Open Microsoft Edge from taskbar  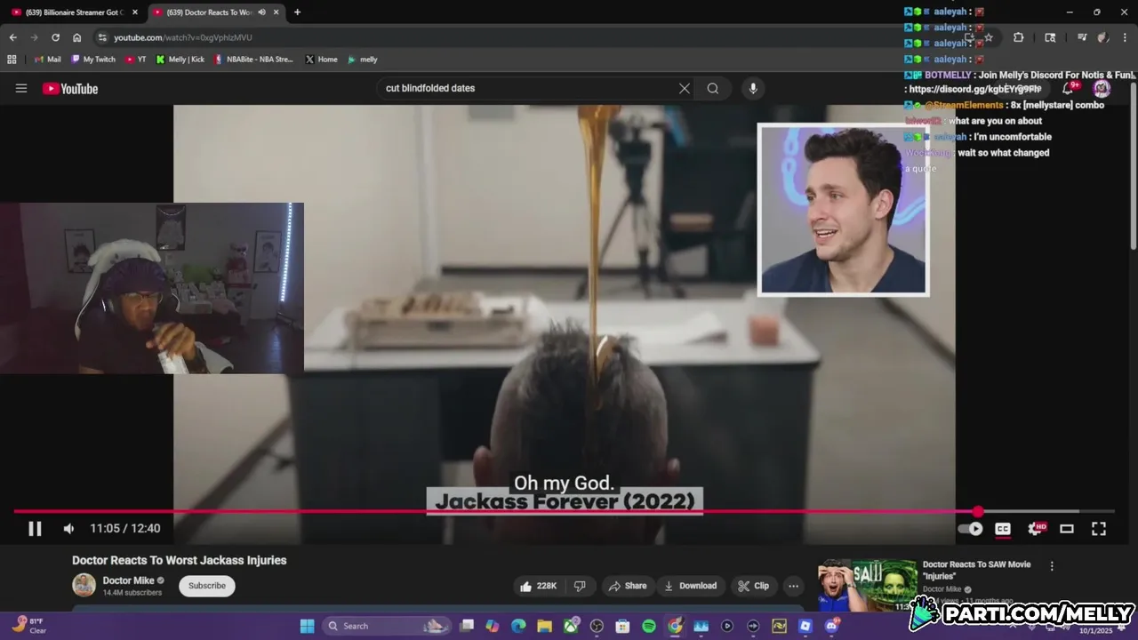tap(518, 626)
